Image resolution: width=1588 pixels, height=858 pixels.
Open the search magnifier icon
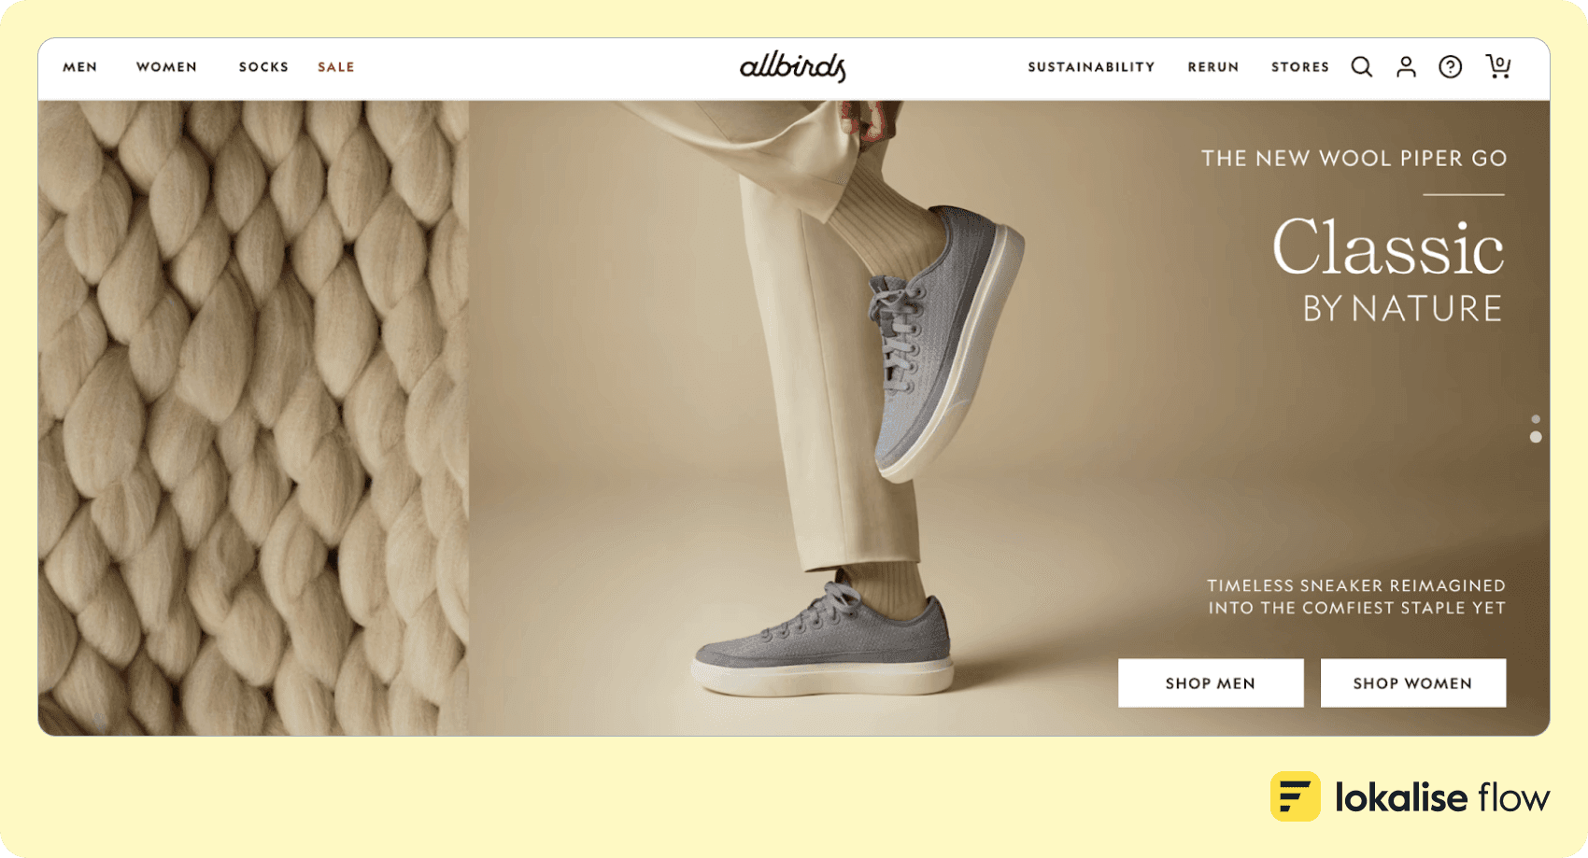1362,67
